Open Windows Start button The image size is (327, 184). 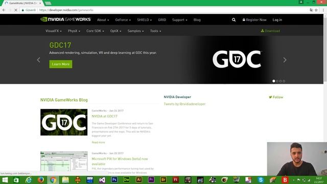click(x=5, y=180)
